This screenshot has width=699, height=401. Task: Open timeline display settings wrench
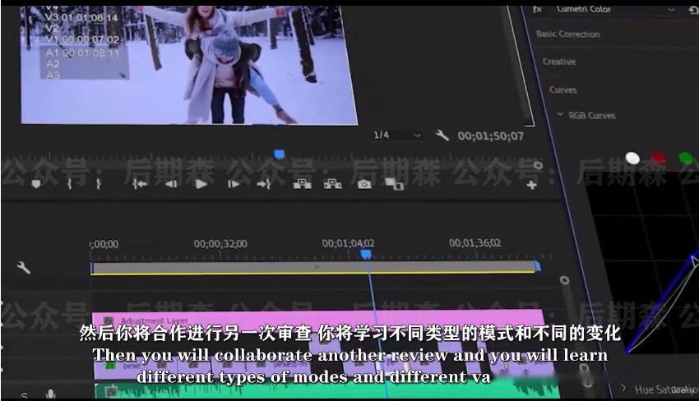(x=23, y=267)
